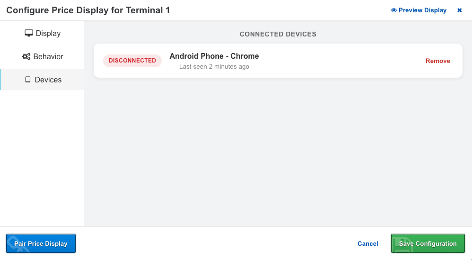Click the tablet icon beside Devices
The width and height of the screenshot is (472, 260).
(x=28, y=80)
